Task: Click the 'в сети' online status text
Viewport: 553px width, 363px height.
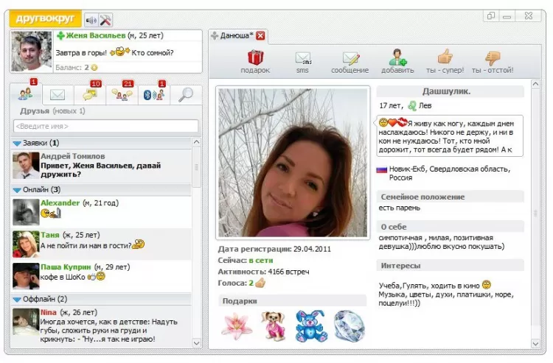Action: [x=260, y=261]
